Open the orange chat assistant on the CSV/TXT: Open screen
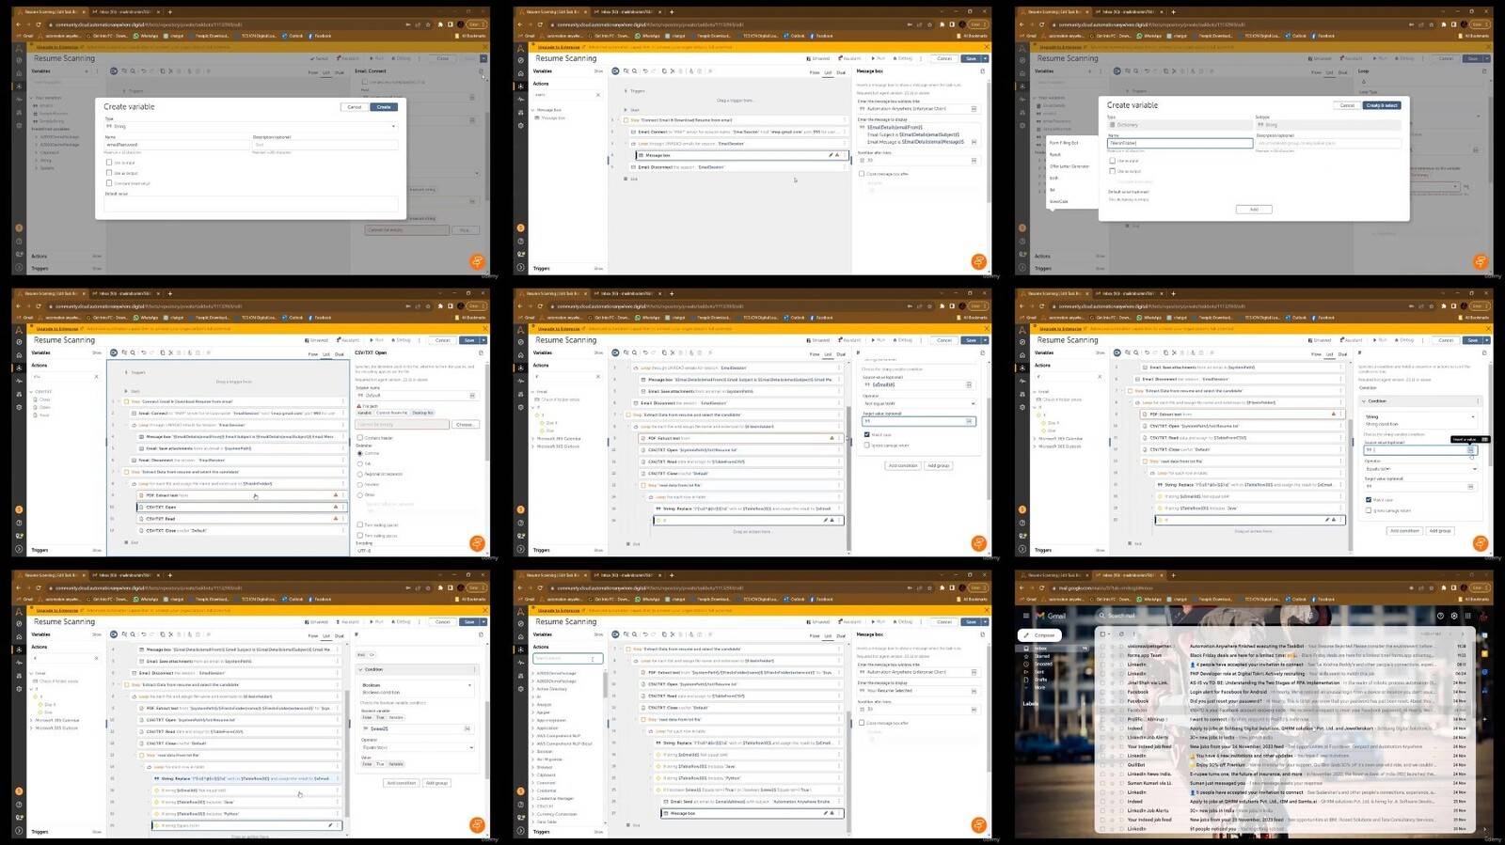The height and width of the screenshot is (845, 1505). click(478, 542)
